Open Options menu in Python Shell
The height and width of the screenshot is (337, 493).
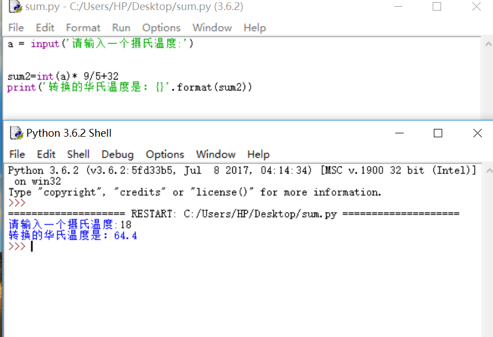(x=165, y=154)
